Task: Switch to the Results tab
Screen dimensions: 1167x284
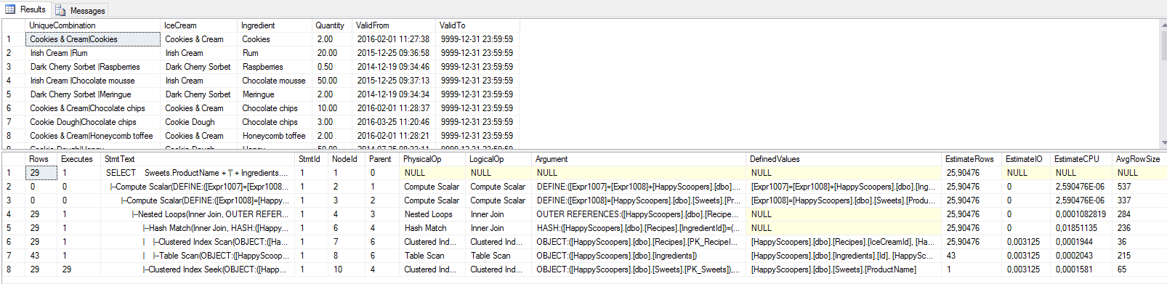Action: (x=25, y=9)
